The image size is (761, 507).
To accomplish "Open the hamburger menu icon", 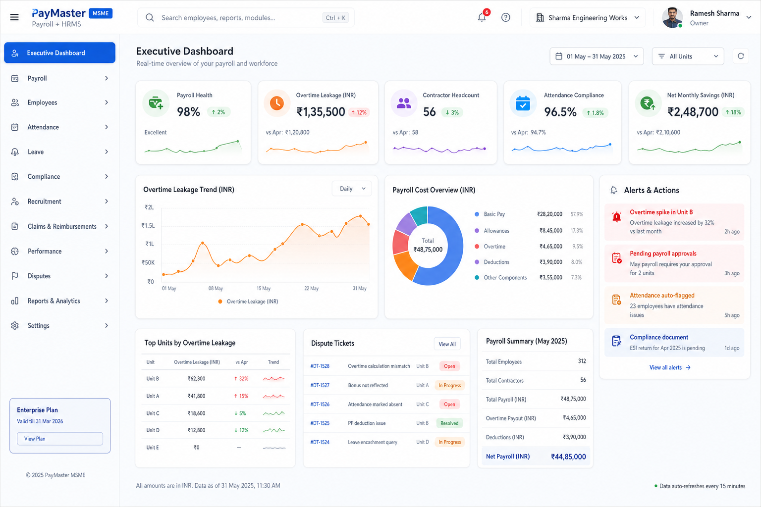I will (x=14, y=17).
